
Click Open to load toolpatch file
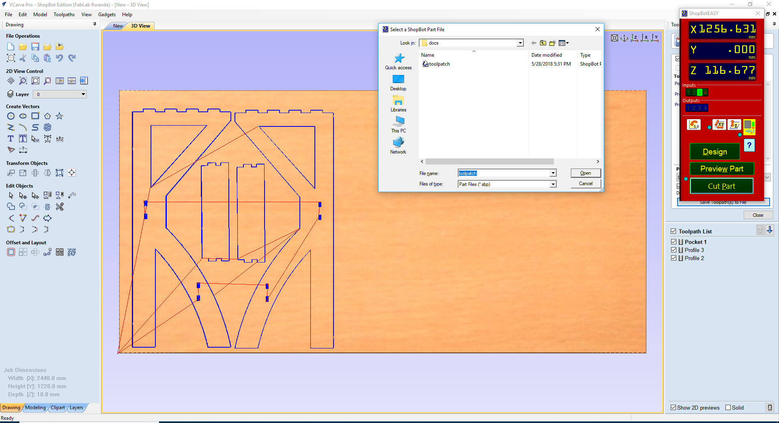point(585,173)
